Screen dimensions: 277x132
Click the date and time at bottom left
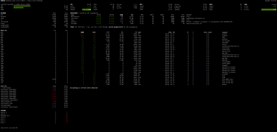(9, 128)
